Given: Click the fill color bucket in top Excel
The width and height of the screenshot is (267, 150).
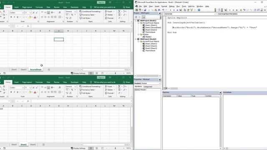Looking at the screenshot, I should [30, 17].
